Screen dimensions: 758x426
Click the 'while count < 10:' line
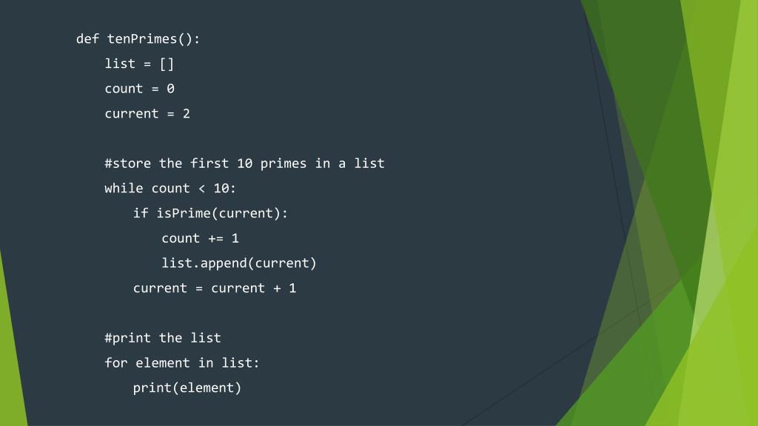pyautogui.click(x=170, y=189)
